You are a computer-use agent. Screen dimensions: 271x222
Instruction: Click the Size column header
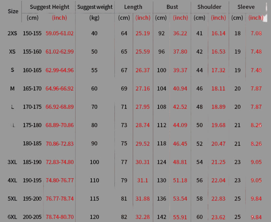point(13,11)
